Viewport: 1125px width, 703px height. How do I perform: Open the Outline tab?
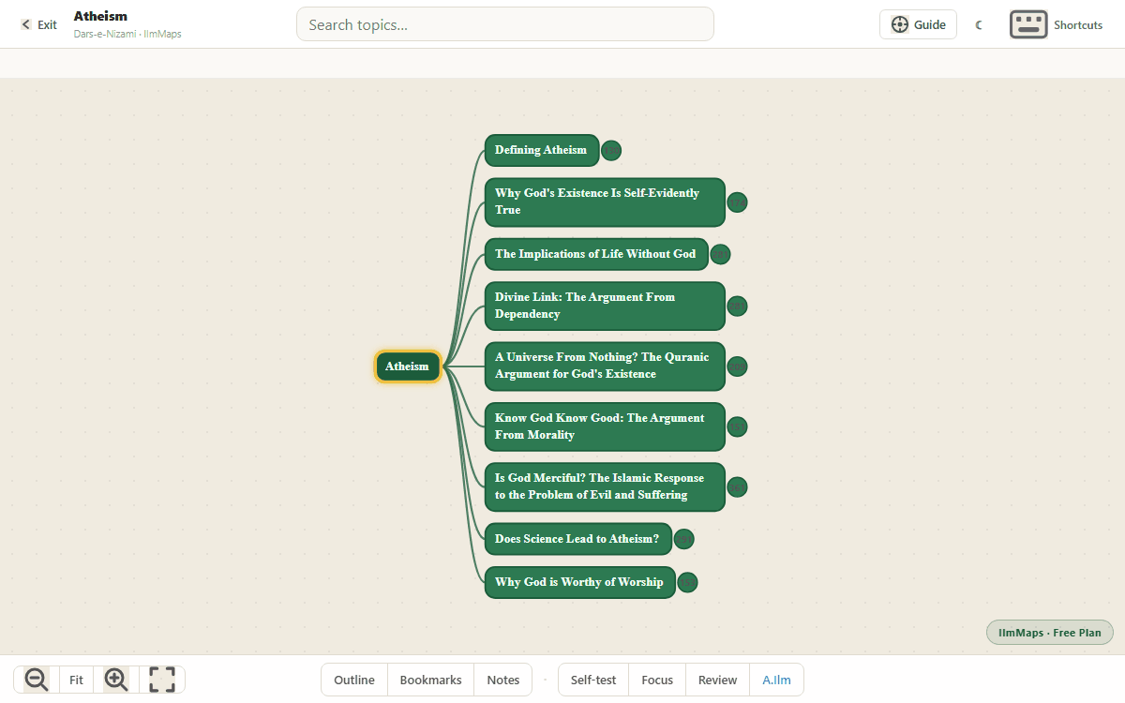(354, 680)
